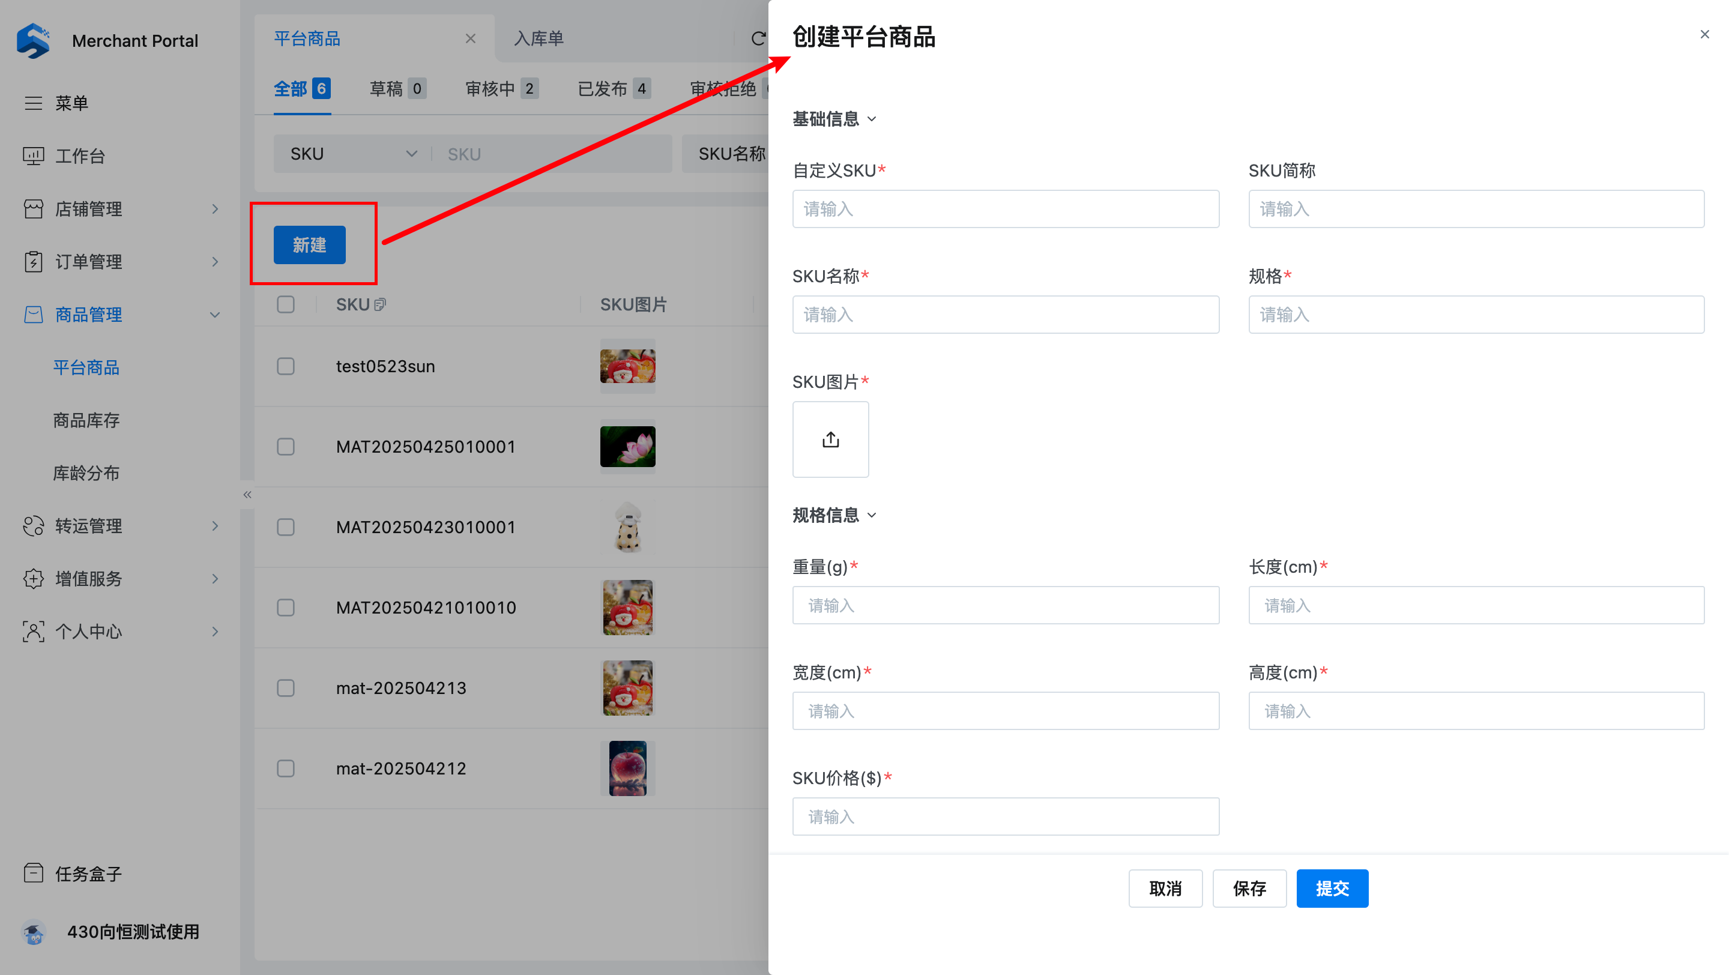The width and height of the screenshot is (1729, 975).
Task: Close the 平台商品 tab with its X
Action: pos(471,39)
